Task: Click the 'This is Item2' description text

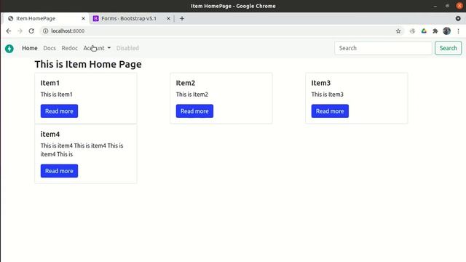Action: pos(192,95)
